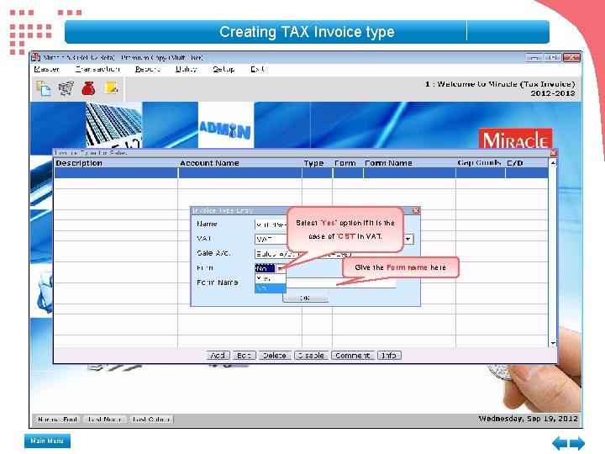Open the Master menu
This screenshot has width=605, height=454.
[x=47, y=69]
